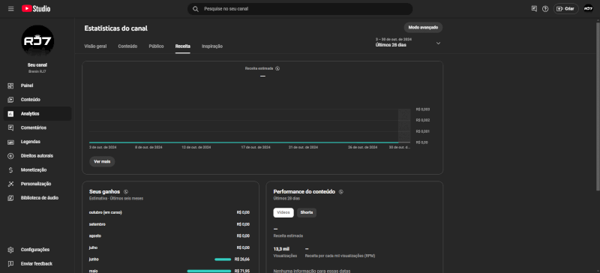Select the Receita tab

(182, 46)
